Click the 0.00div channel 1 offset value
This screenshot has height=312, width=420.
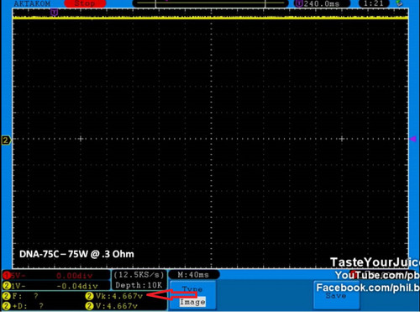coord(74,276)
